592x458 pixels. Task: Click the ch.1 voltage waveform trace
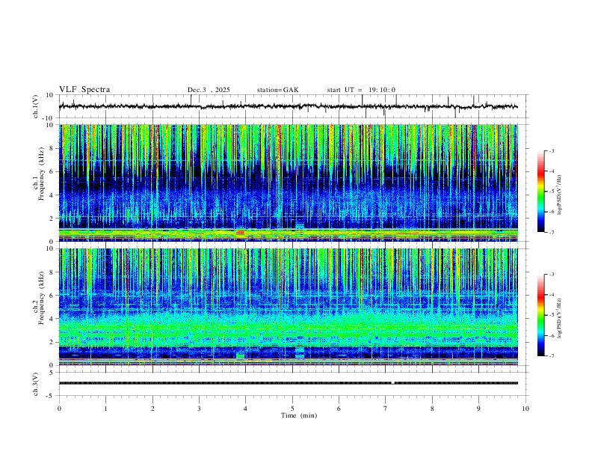(x=288, y=106)
